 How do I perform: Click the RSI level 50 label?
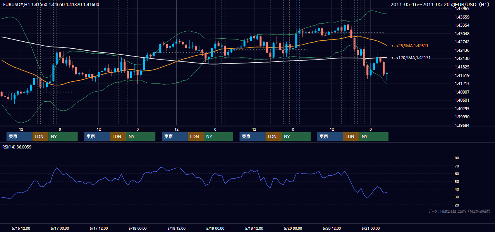tap(457, 181)
